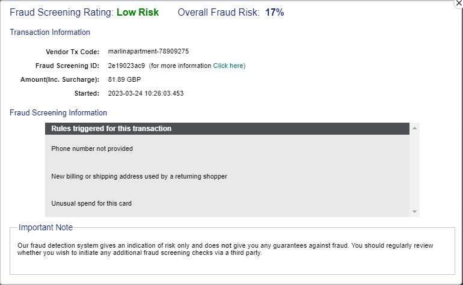Click the 'Fraud Screening Information' heading
The image size is (463, 285).
58,113
